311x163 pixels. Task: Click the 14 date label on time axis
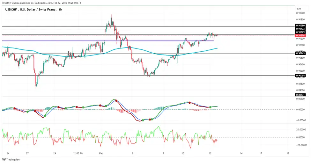tap(241, 153)
